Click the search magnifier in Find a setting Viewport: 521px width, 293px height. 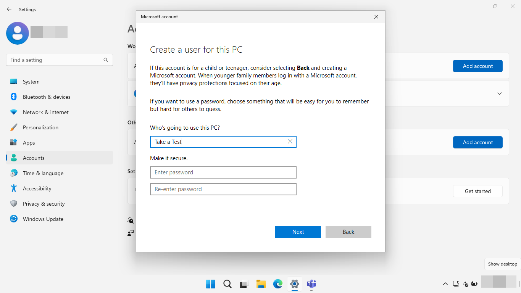106,60
